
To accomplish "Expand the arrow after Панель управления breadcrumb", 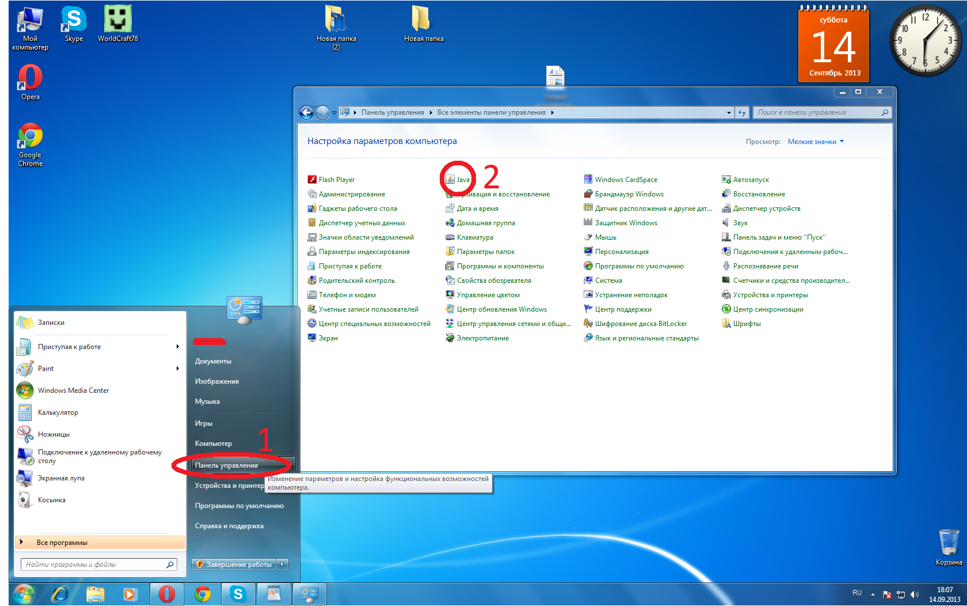I will click(431, 112).
